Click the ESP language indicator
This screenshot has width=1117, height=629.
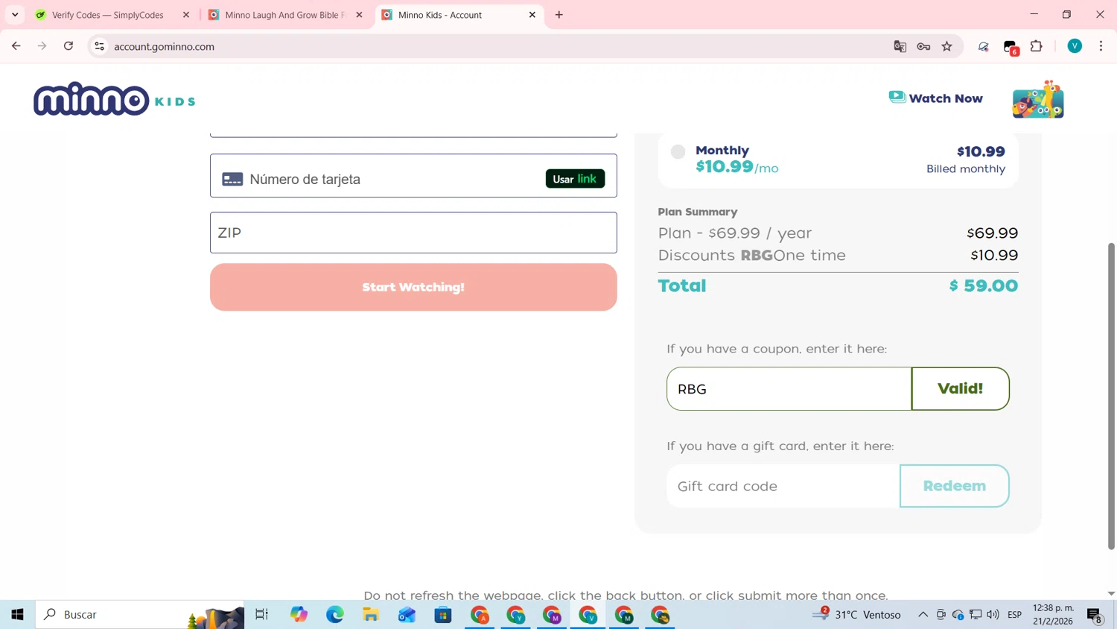click(x=1014, y=615)
